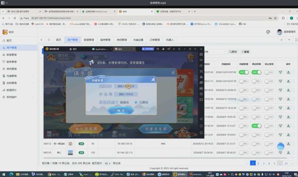
Task: Click the fullscreen icon at admin top right
Action: pos(296,40)
